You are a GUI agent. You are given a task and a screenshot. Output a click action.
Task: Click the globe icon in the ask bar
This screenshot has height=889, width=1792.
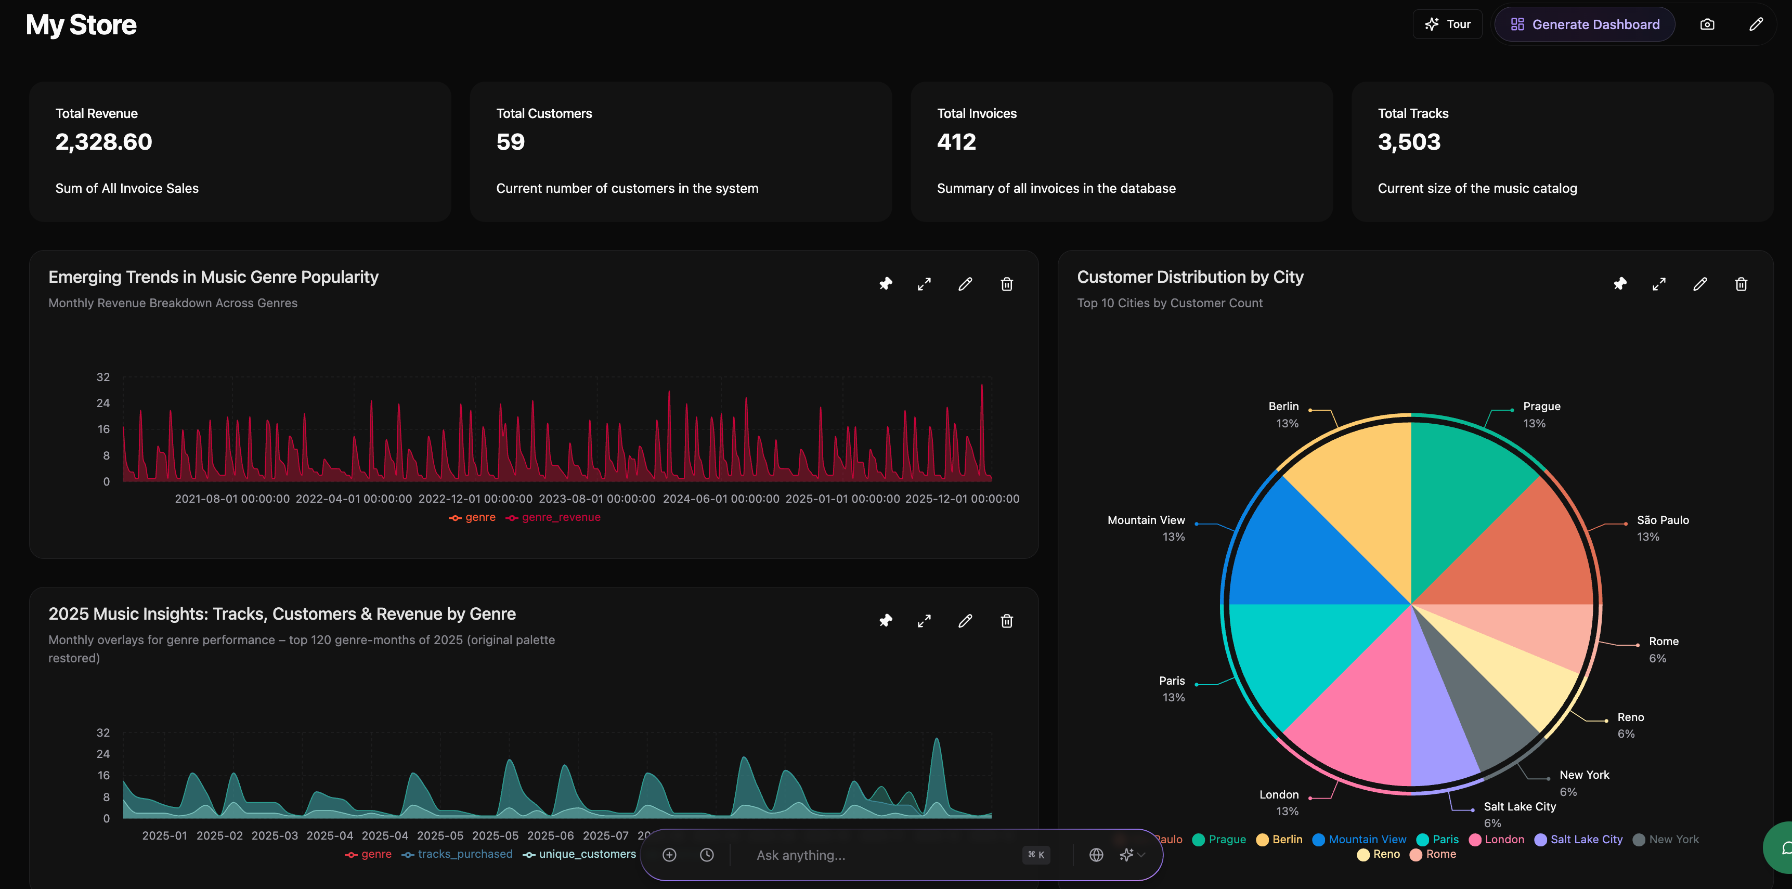click(1096, 855)
